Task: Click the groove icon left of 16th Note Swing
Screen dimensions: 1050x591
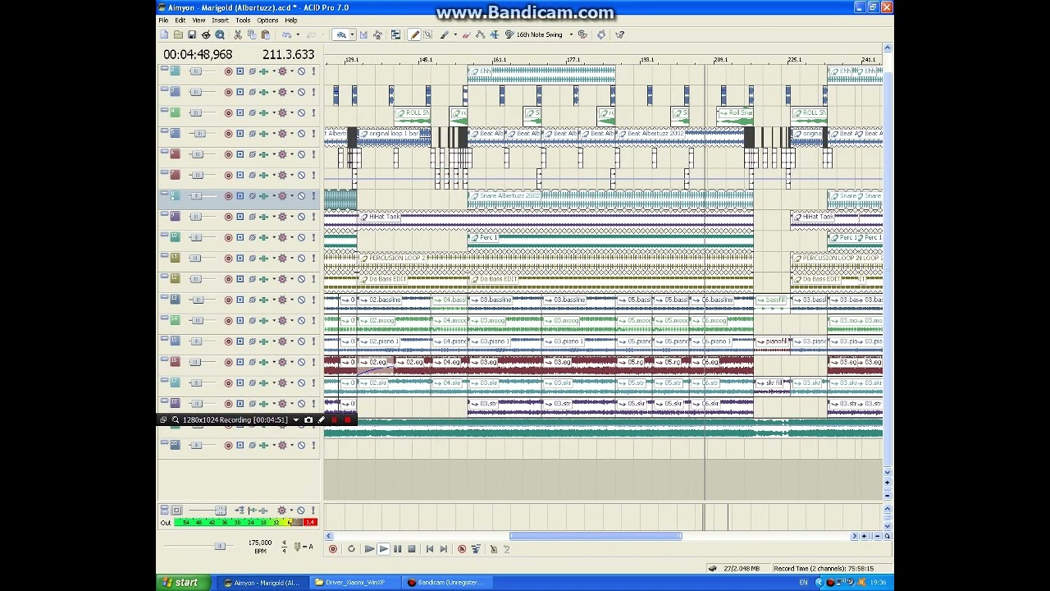Action: [x=509, y=34]
